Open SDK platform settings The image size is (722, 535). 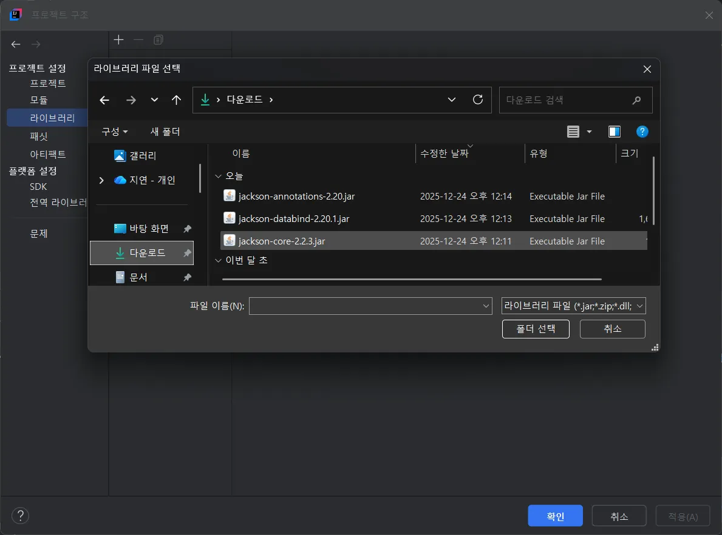coord(39,187)
